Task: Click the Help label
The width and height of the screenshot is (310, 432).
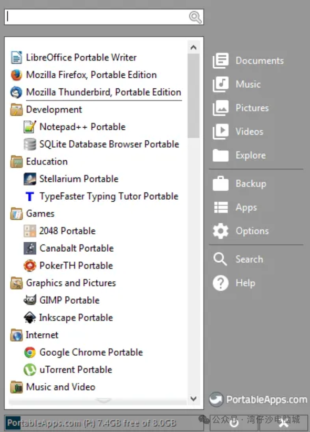Action: (245, 283)
